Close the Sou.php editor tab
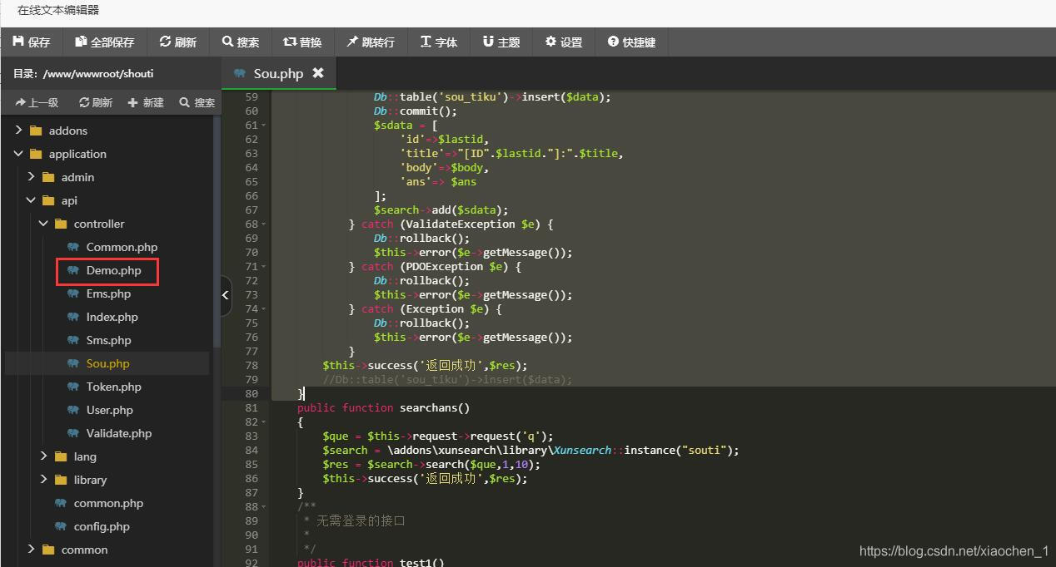Screen dimensions: 1056x567 pos(317,73)
